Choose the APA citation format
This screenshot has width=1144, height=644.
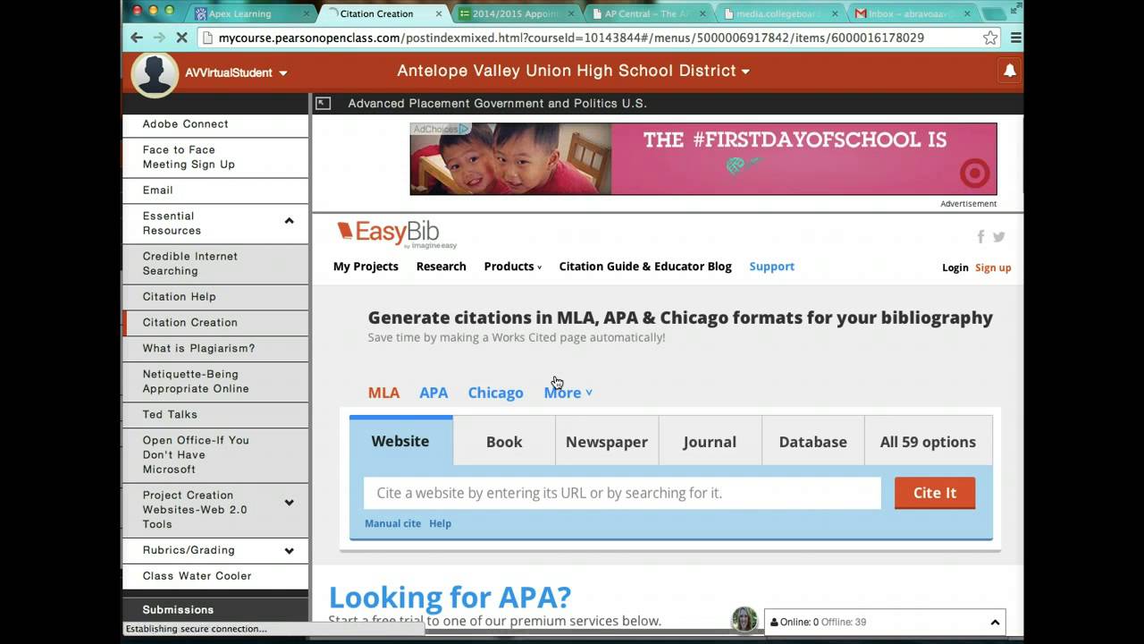[433, 393]
